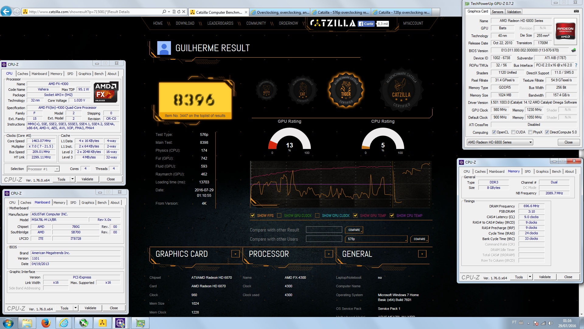Viewport: 584px width, 329px height.
Task: Toggle the SHOW CPU TEMP checkbox
Action: [392, 215]
